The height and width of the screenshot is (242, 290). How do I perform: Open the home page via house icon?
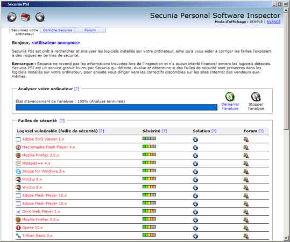coord(25,18)
